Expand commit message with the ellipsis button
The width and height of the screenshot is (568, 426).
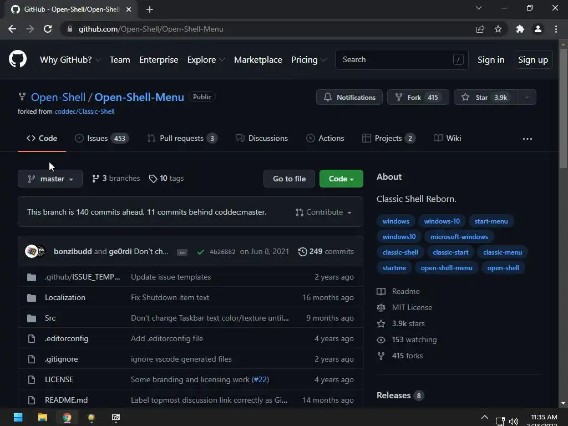pyautogui.click(x=182, y=252)
